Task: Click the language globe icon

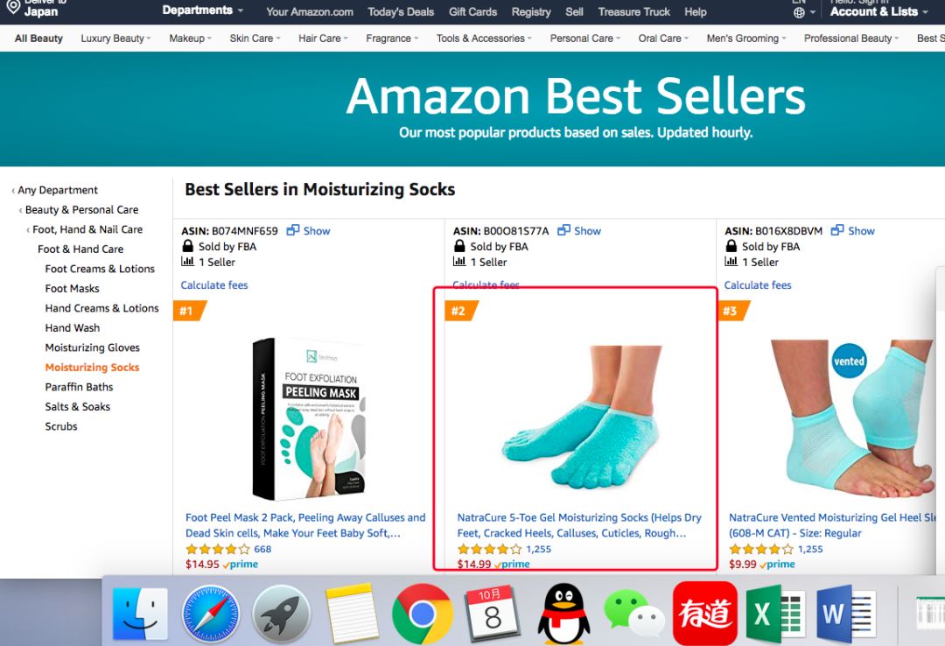Action: click(800, 12)
